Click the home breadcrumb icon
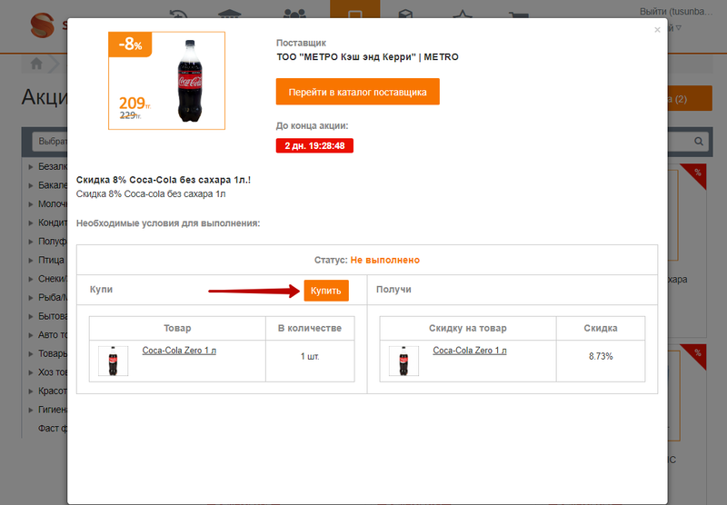Viewport: 727px width, 505px height. pos(36,64)
